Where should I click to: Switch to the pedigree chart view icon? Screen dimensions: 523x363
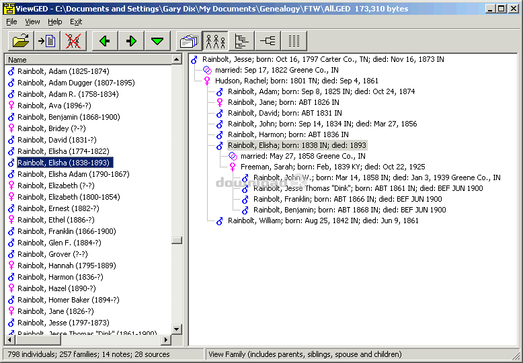tap(268, 41)
